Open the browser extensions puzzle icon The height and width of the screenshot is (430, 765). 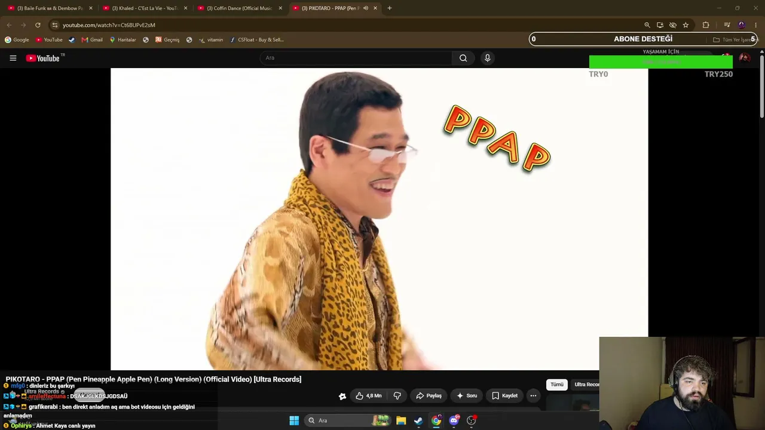pyautogui.click(x=706, y=25)
